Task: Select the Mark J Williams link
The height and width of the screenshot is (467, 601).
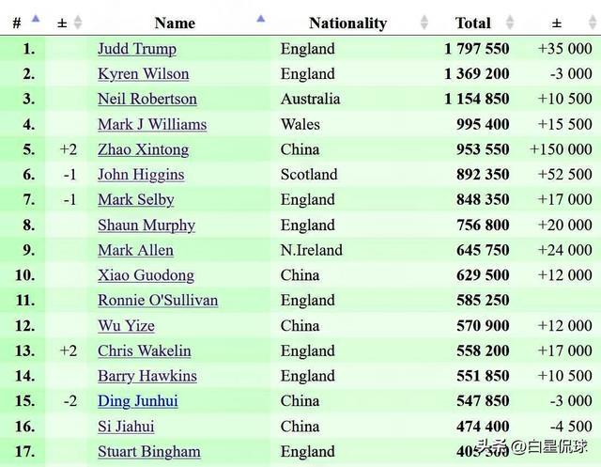Action: tap(152, 124)
